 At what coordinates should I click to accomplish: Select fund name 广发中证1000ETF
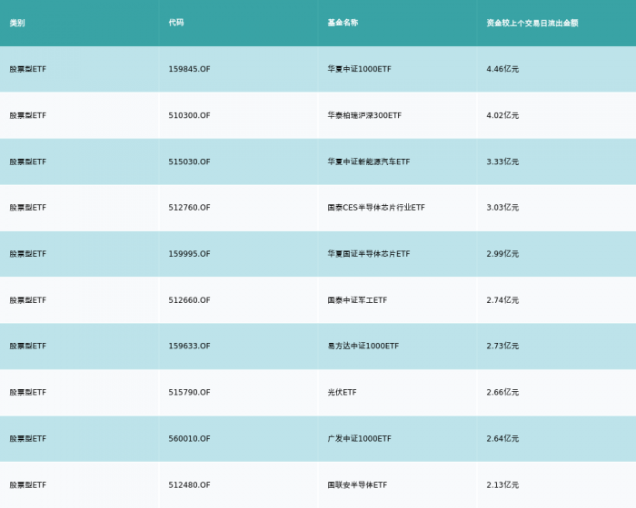(x=360, y=439)
